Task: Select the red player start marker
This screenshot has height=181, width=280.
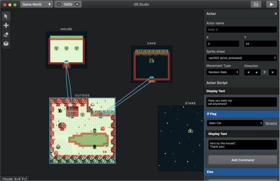Action: point(105,152)
